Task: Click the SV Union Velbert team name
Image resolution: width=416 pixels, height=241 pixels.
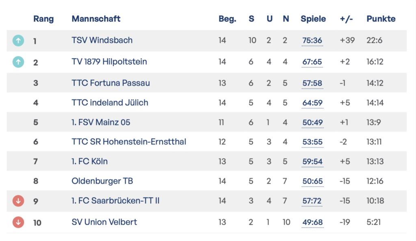Action: click(104, 222)
